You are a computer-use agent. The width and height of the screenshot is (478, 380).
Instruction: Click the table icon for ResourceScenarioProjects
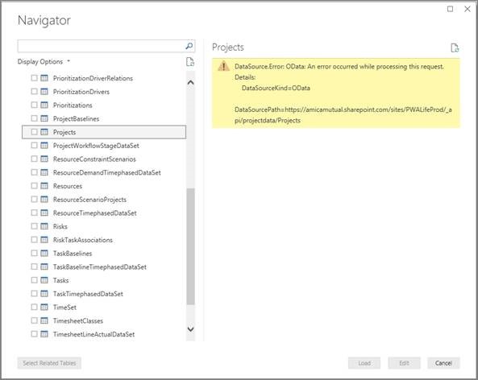pos(44,199)
